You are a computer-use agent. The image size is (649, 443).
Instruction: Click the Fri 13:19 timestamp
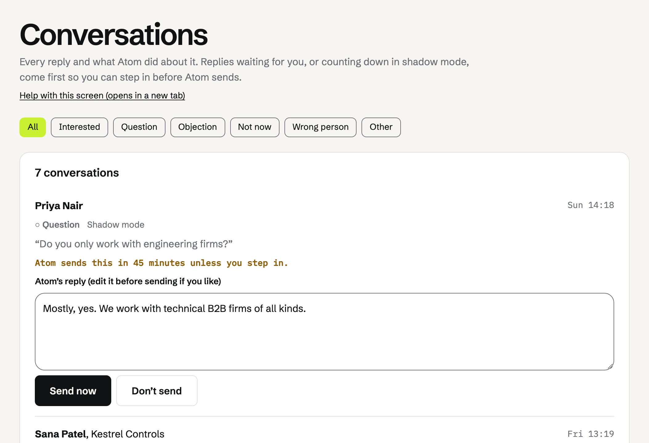[591, 434]
